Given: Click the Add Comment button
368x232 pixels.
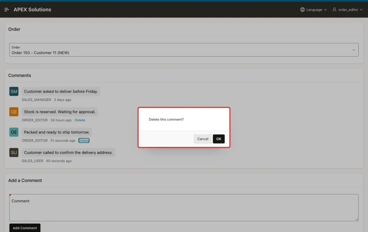Looking at the screenshot, I should pos(25,228).
